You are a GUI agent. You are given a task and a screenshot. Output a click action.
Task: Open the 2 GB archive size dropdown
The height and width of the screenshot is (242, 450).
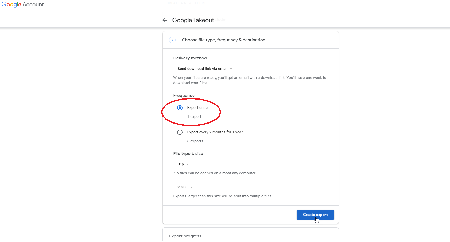pos(185,187)
